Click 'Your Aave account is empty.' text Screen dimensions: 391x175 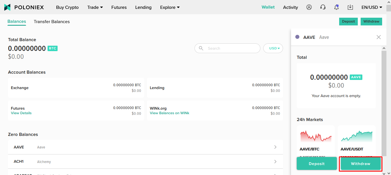click(x=336, y=96)
